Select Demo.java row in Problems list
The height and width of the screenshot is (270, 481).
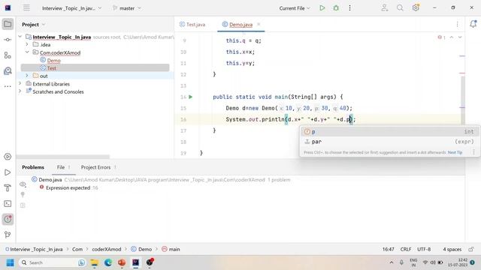(x=161, y=180)
